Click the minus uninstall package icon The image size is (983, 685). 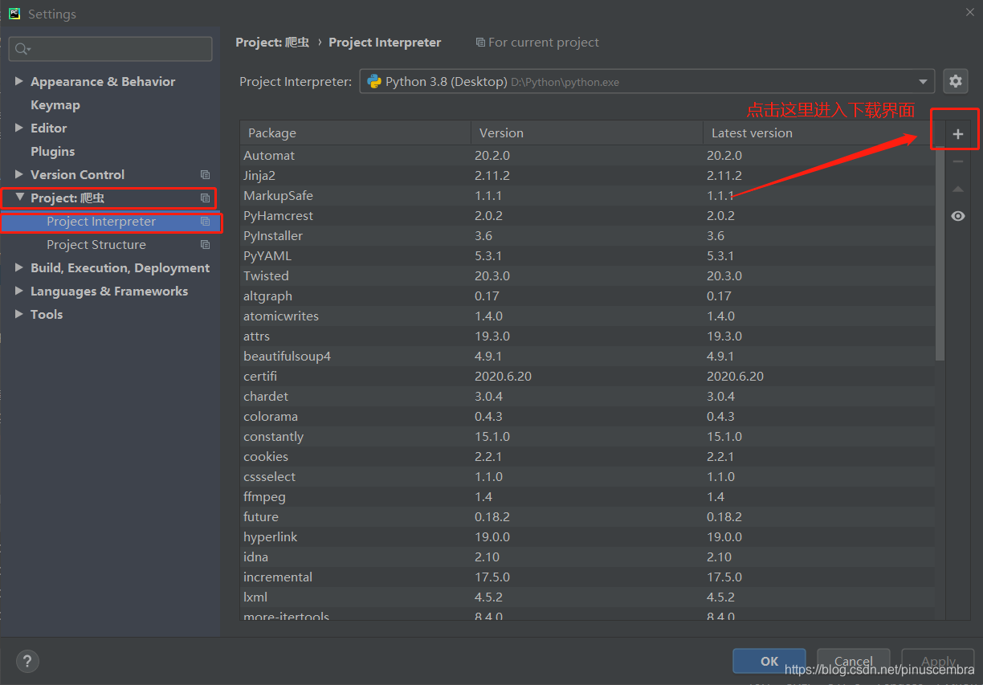coord(957,161)
